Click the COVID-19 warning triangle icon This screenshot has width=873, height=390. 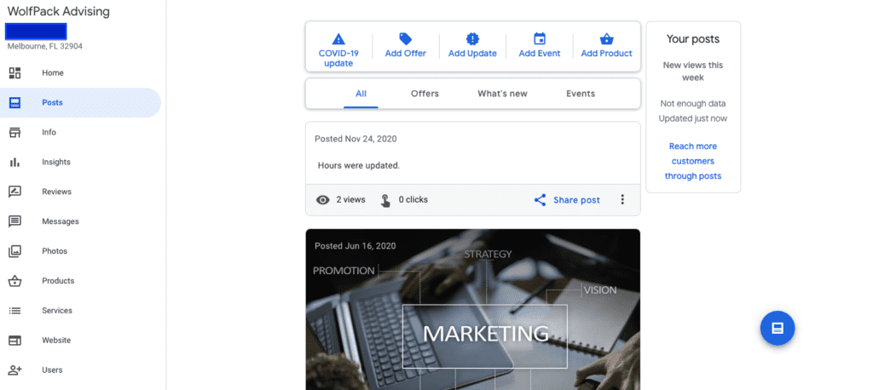(338, 39)
